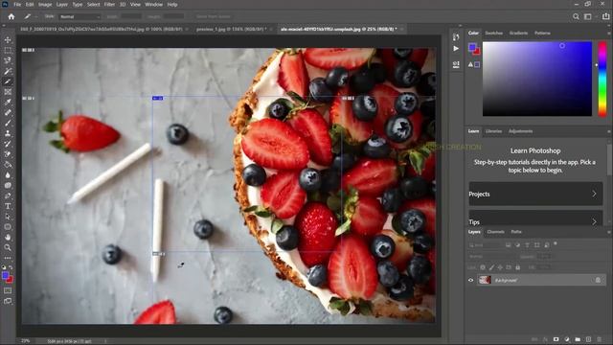The image size is (613, 345).
Task: Select the Path Selection tool
Action: [x=8, y=217]
